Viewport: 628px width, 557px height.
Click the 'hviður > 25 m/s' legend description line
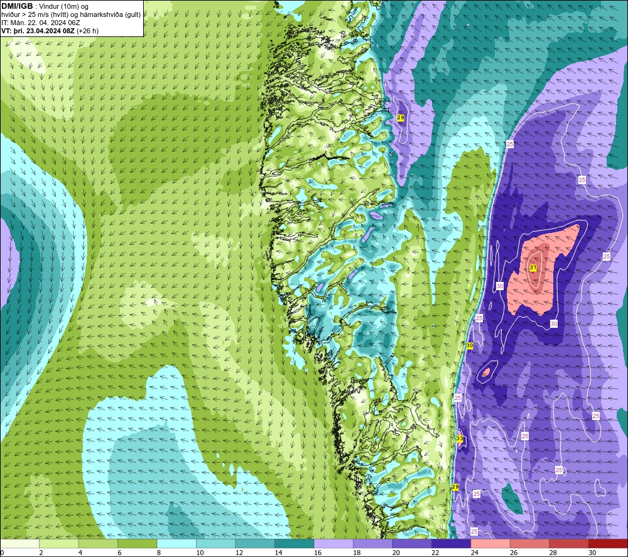click(72, 15)
